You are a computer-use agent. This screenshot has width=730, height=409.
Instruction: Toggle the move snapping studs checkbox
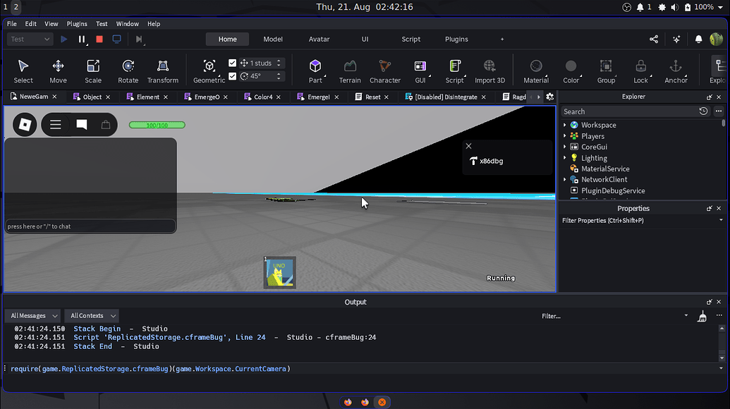232,63
